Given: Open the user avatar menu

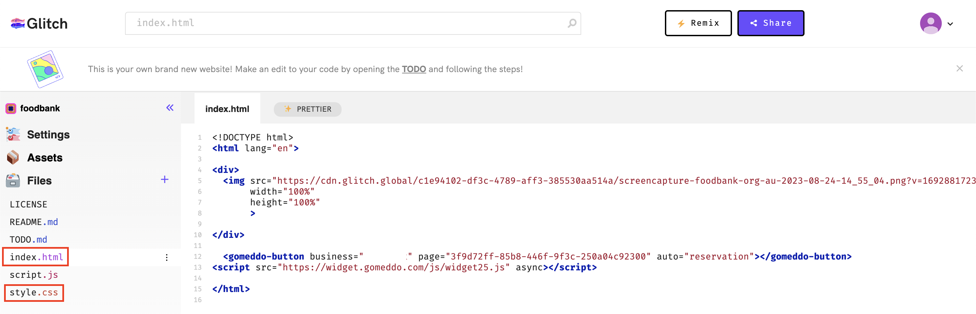Looking at the screenshot, I should pyautogui.click(x=931, y=23).
